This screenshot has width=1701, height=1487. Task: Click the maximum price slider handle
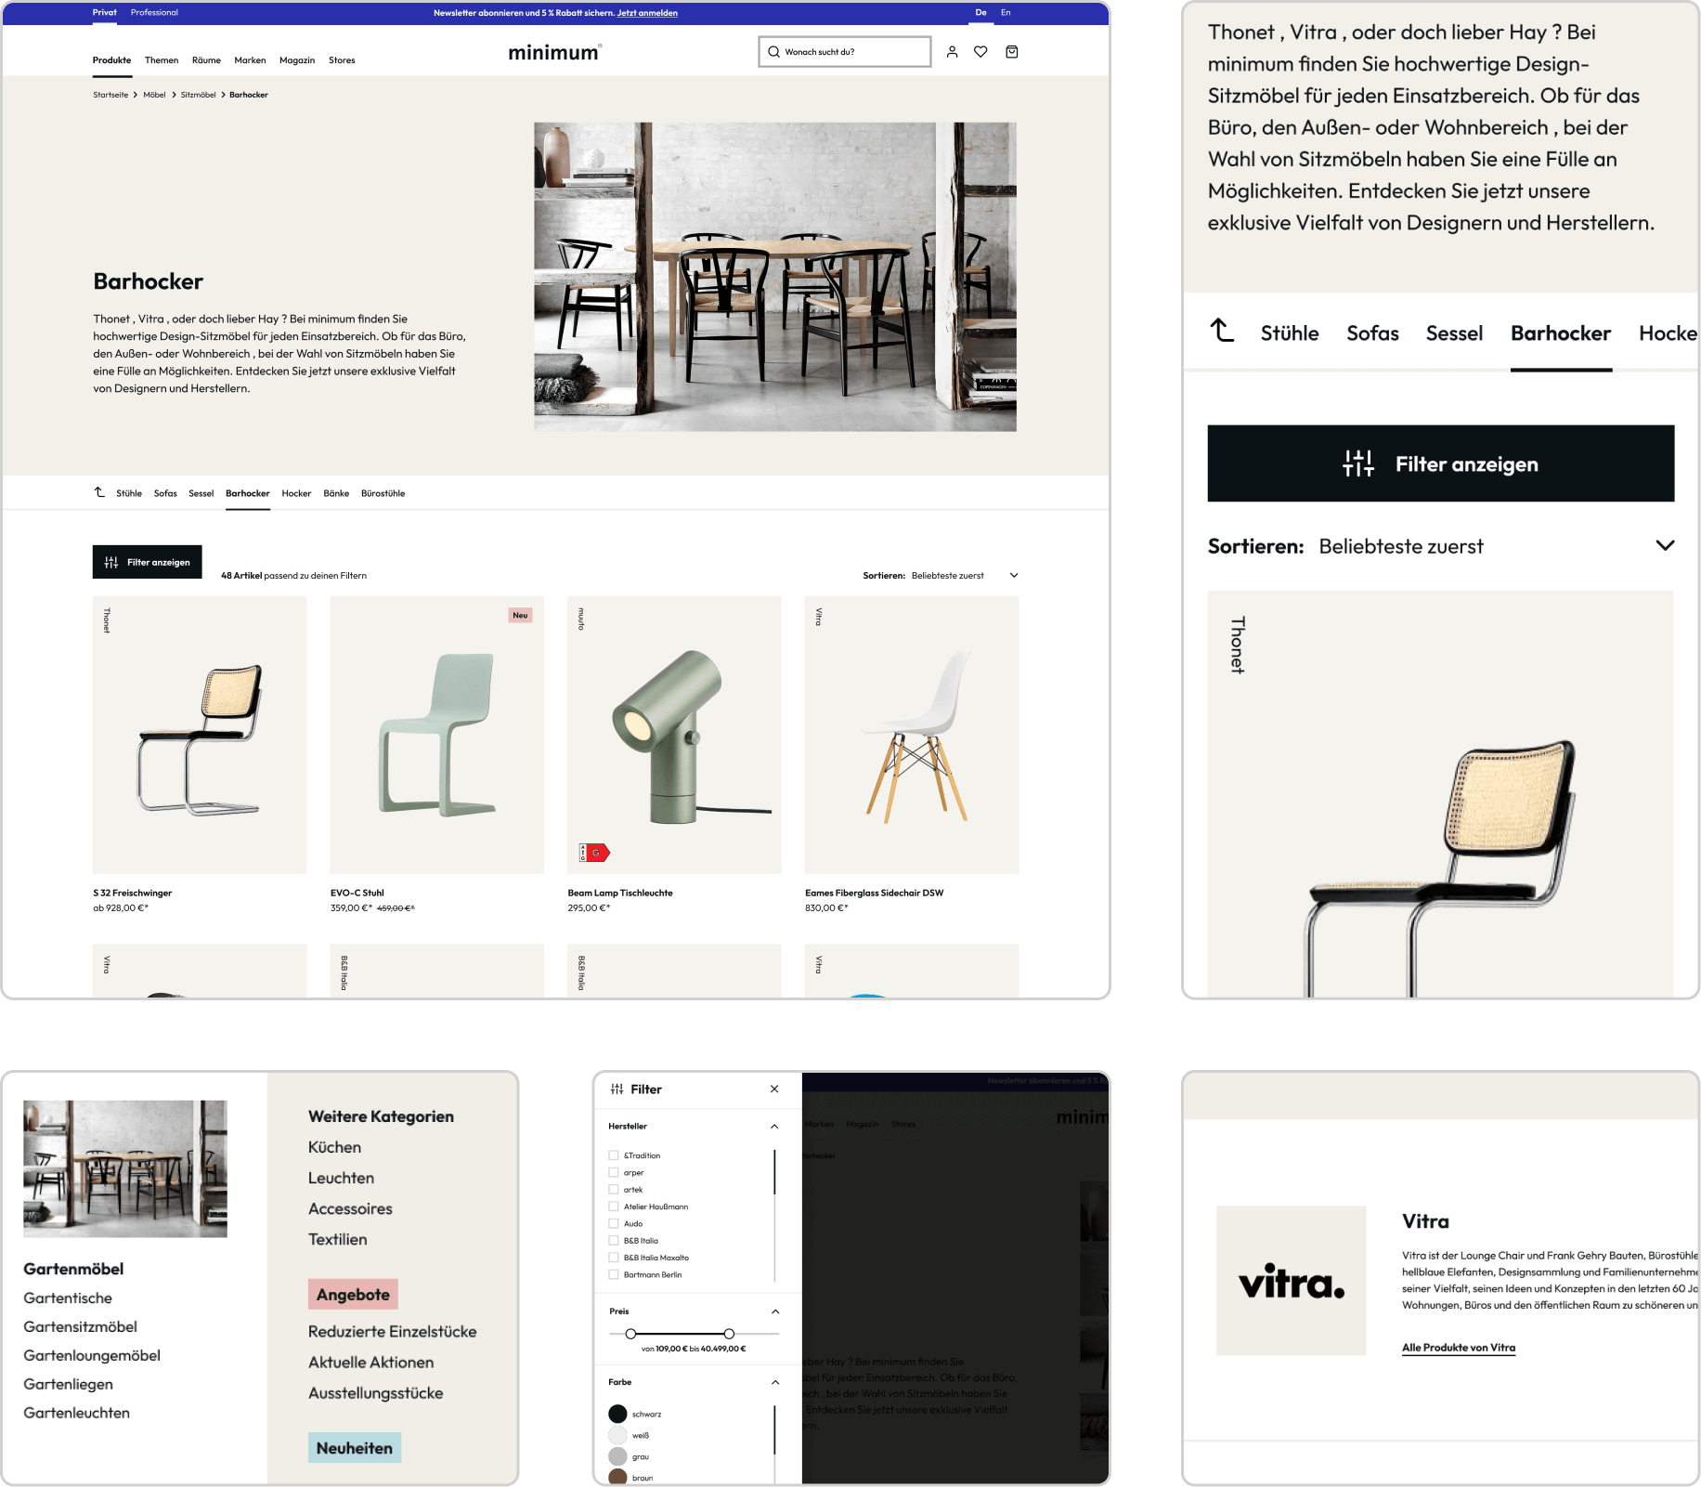729,1334
